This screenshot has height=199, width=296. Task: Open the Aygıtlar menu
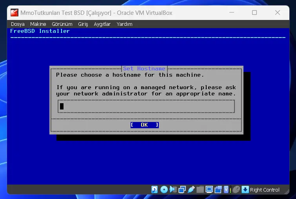tap(102, 24)
